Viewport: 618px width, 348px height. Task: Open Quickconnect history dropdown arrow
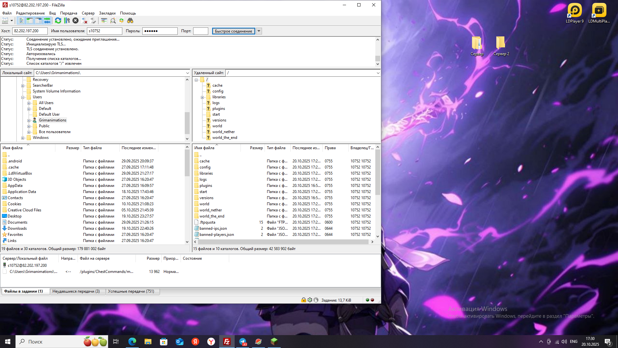(259, 31)
